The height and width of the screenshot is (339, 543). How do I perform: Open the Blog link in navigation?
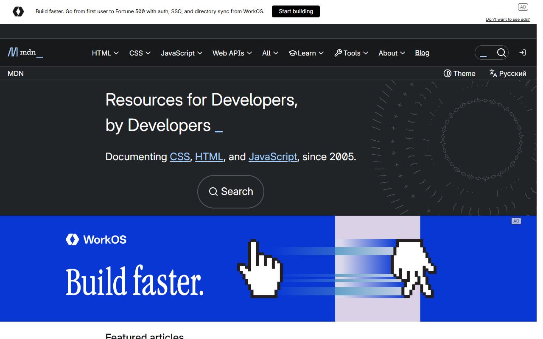click(422, 53)
